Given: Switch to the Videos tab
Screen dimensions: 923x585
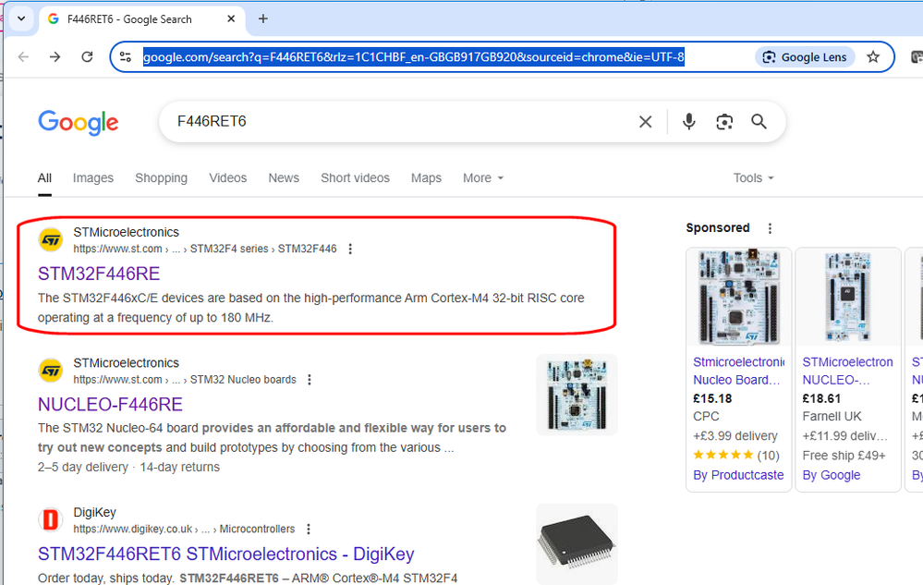Looking at the screenshot, I should click(228, 177).
